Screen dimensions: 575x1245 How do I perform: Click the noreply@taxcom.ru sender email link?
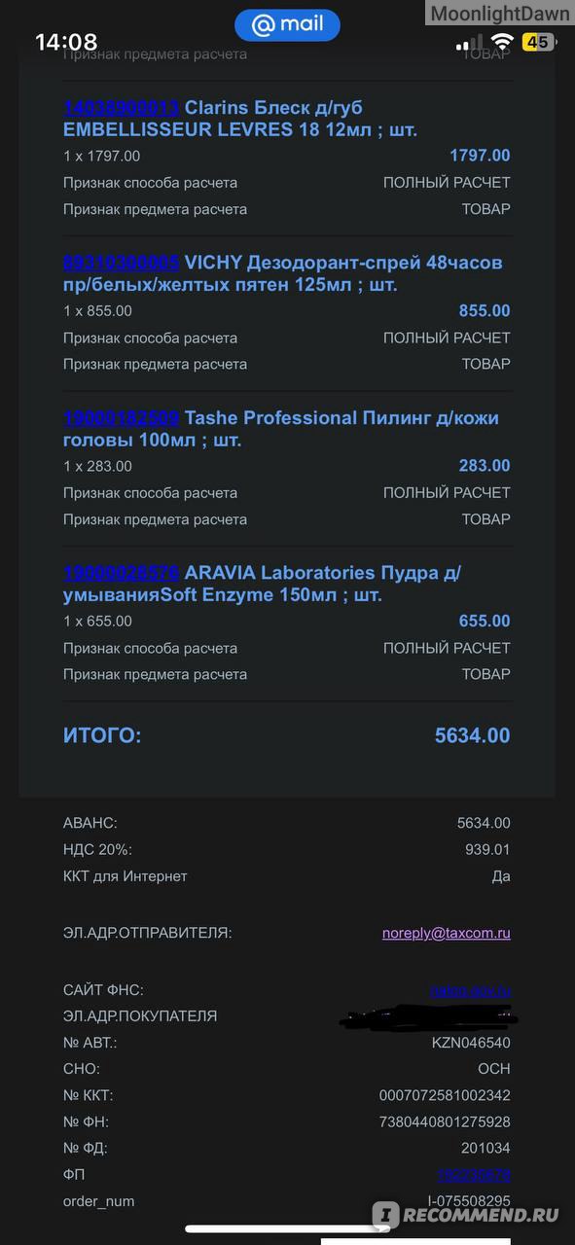pyautogui.click(x=446, y=933)
